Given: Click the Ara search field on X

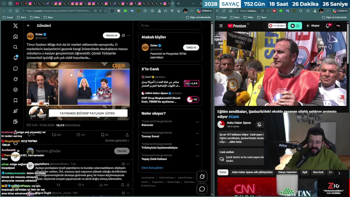Looking at the screenshot, I should (170, 25).
